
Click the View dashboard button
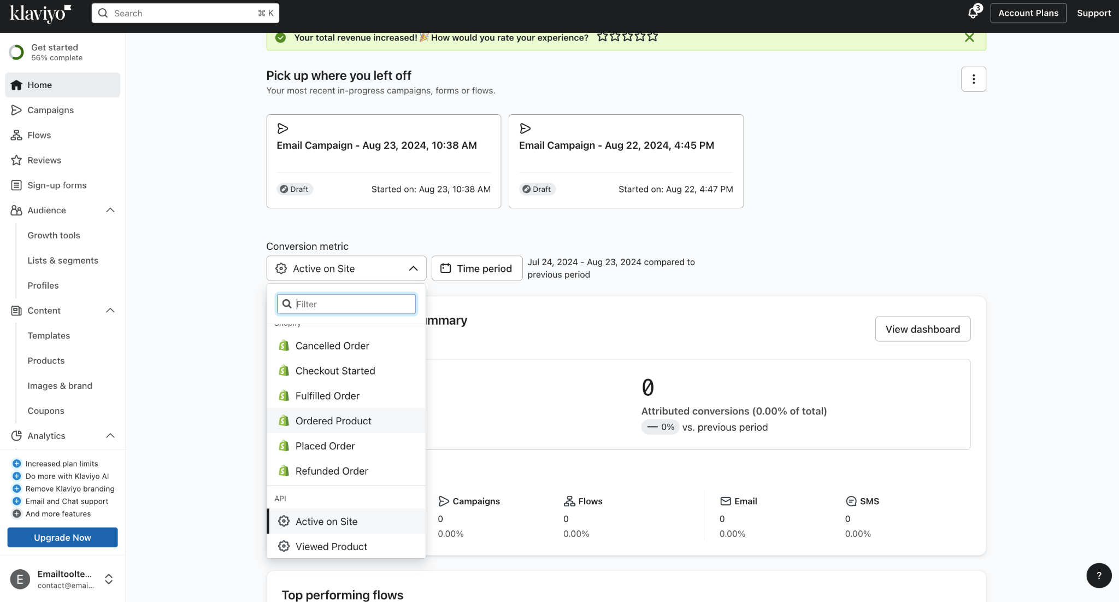923,329
